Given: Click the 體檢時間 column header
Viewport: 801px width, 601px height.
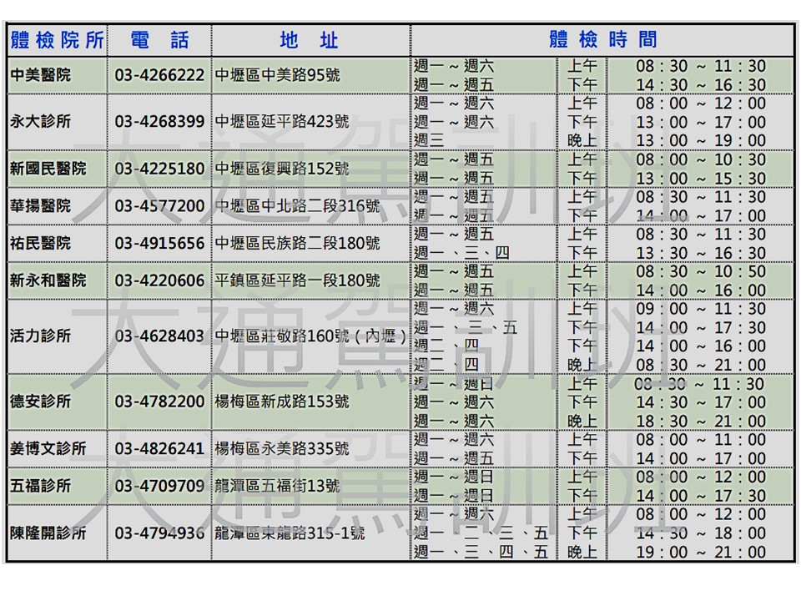Looking at the screenshot, I should coord(602,39).
